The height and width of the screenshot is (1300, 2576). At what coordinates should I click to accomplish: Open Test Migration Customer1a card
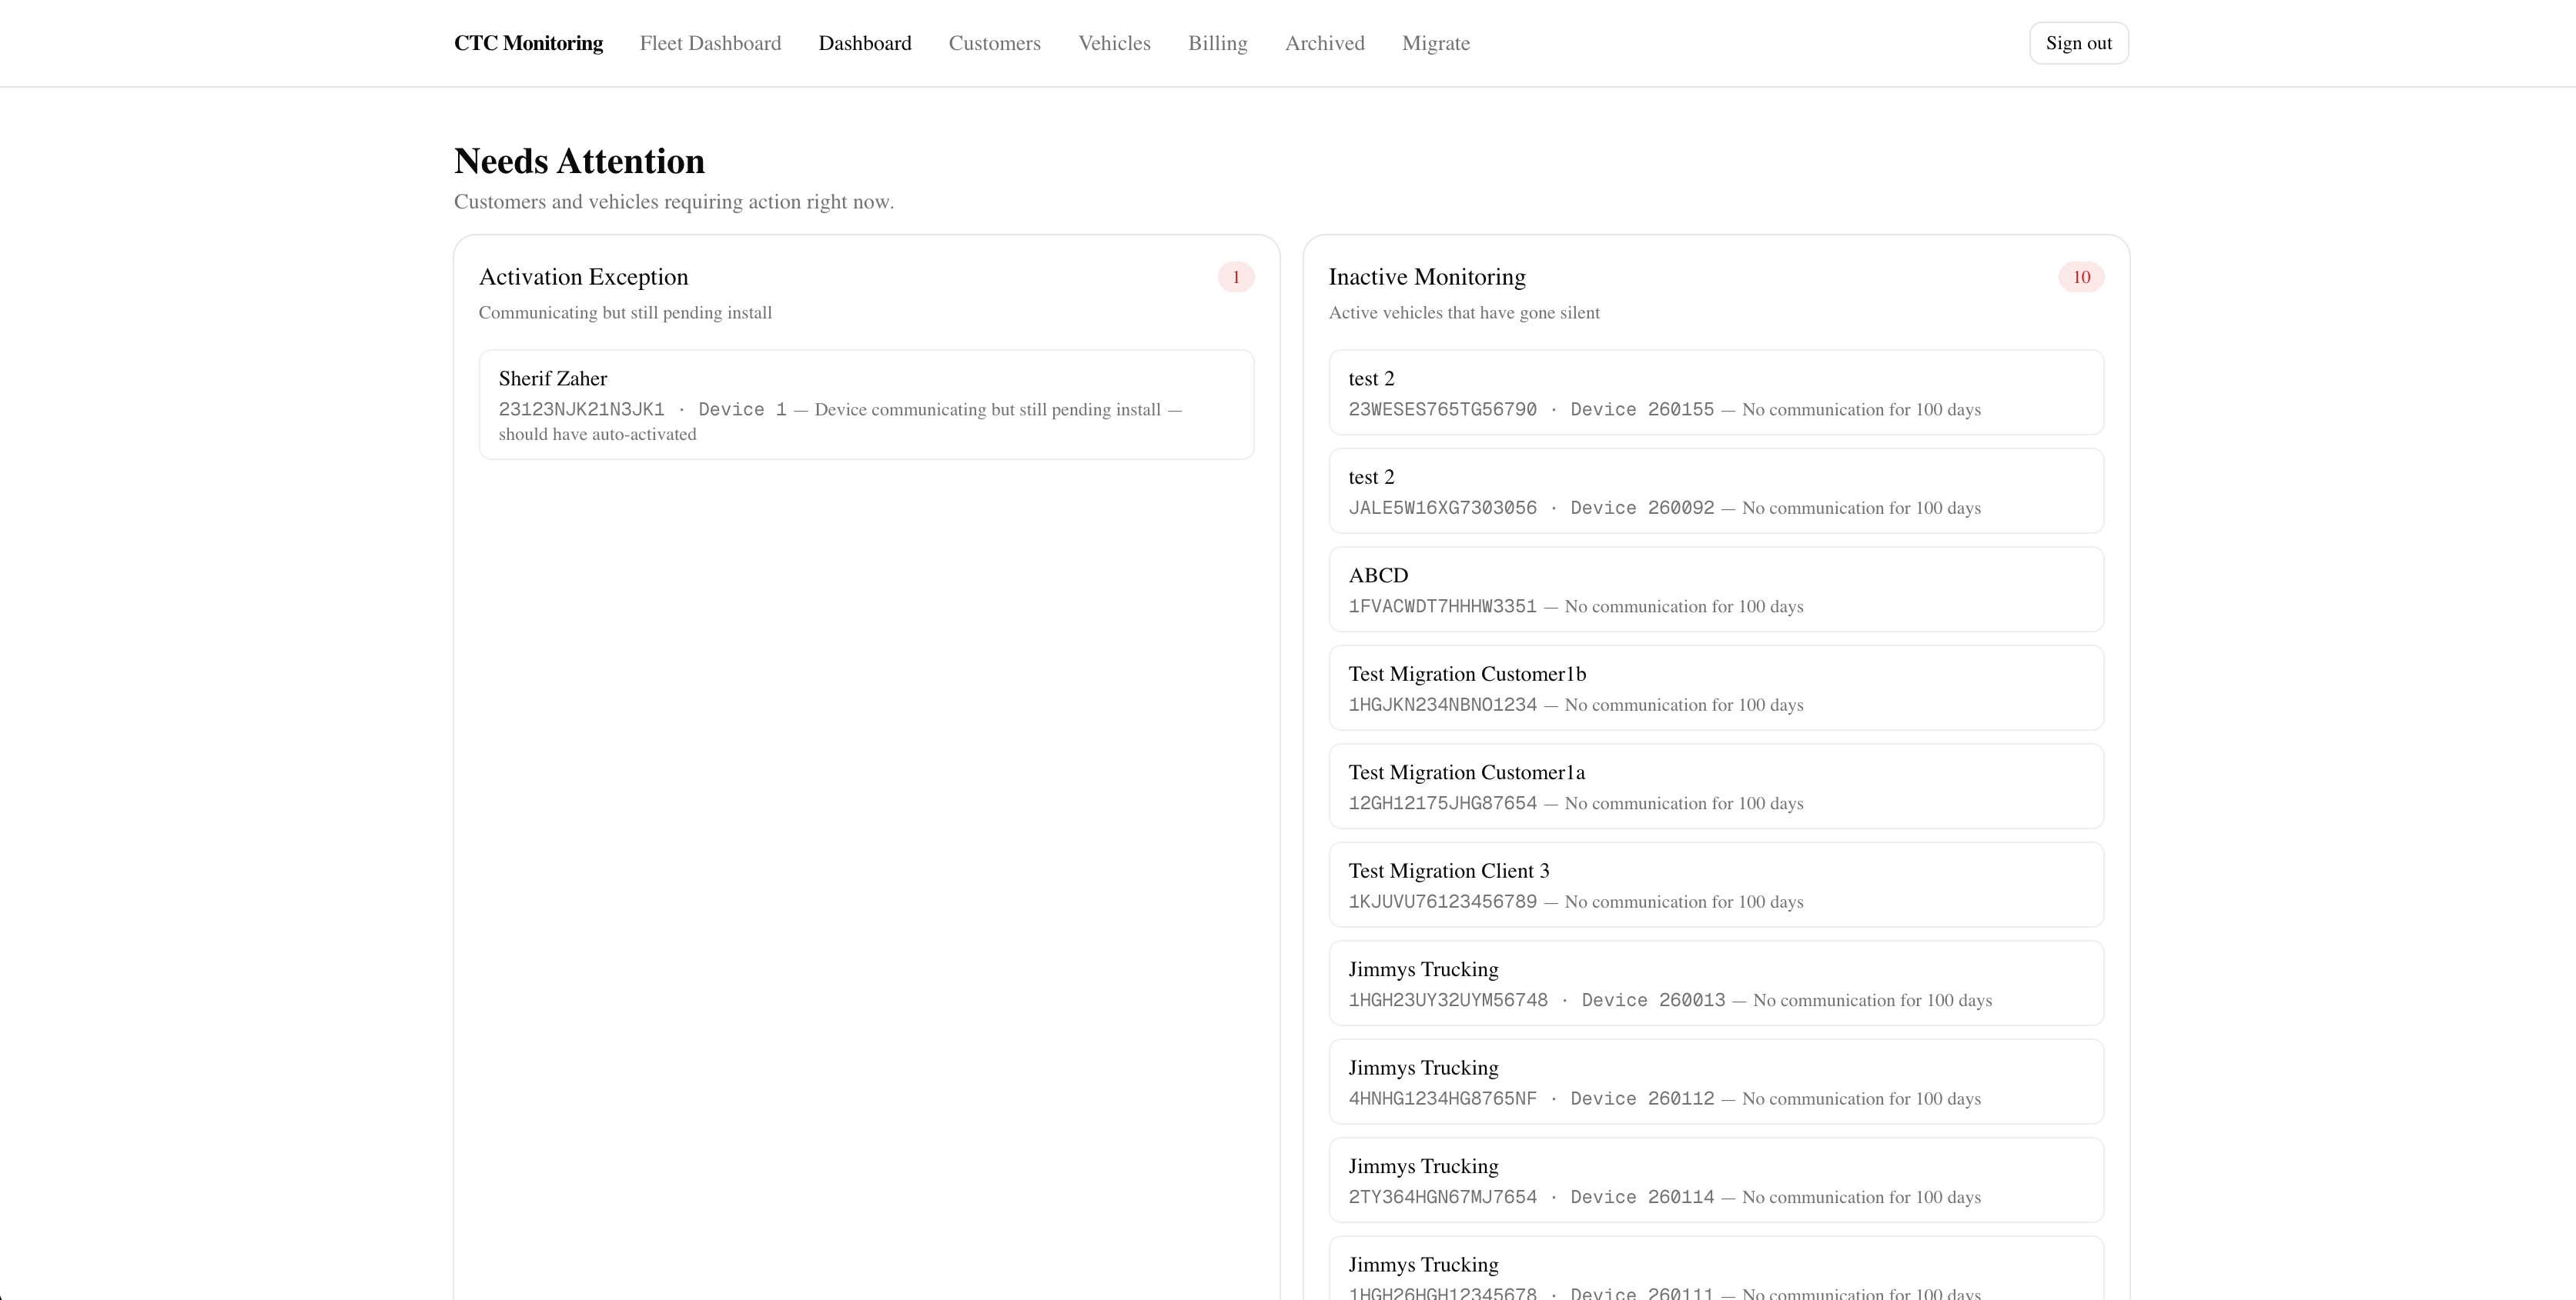[1716, 786]
